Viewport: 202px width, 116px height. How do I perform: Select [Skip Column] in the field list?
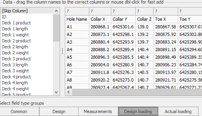(27, 11)
